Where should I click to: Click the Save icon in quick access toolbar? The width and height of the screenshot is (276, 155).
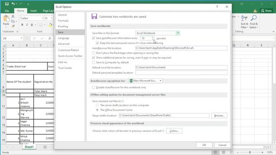pyautogui.click(x=7, y=4)
